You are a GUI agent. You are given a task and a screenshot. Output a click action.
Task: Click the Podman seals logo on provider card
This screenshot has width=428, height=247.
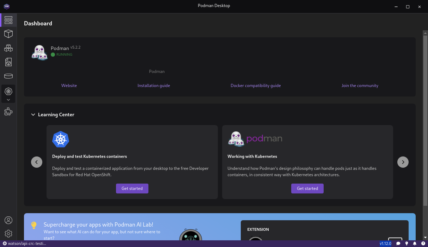39,53
